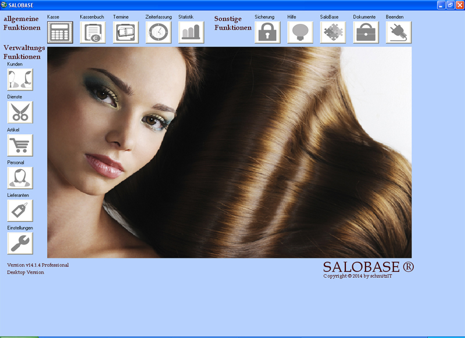This screenshot has height=338, width=465.
Task: Click the 'Sonstige Funktionen' heading
Action: [x=233, y=23]
